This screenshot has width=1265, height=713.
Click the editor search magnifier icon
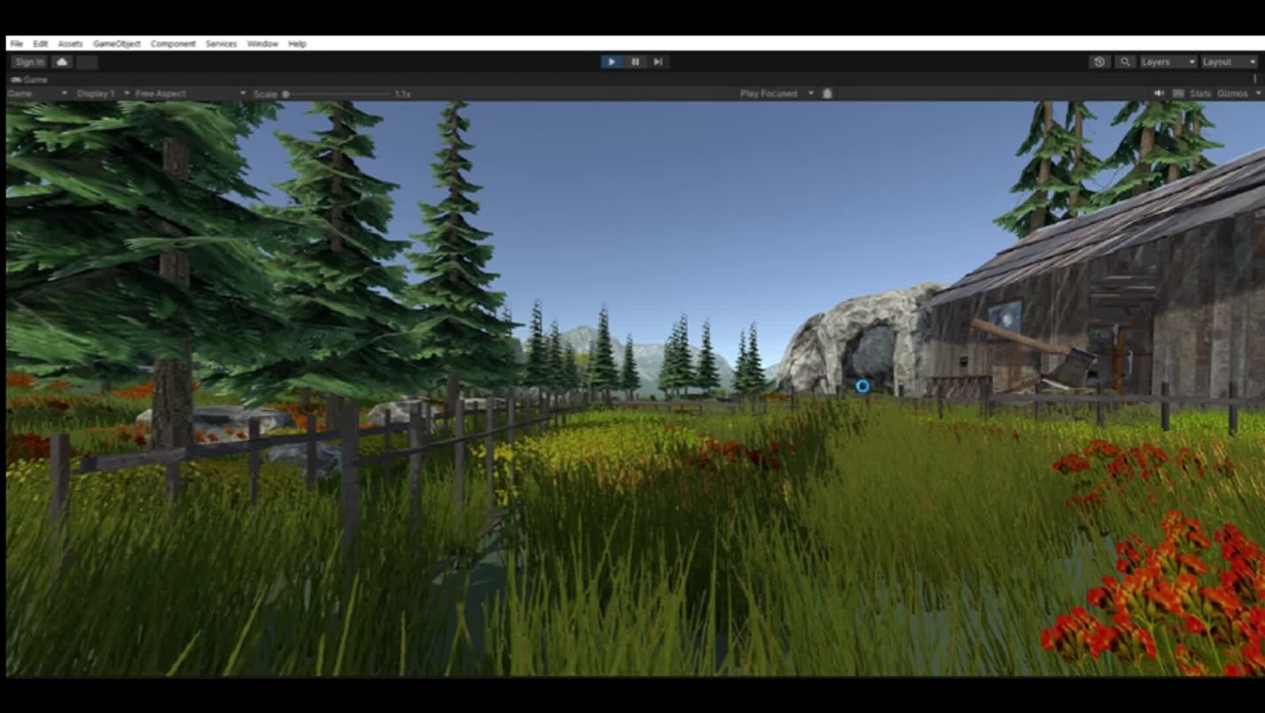1125,61
